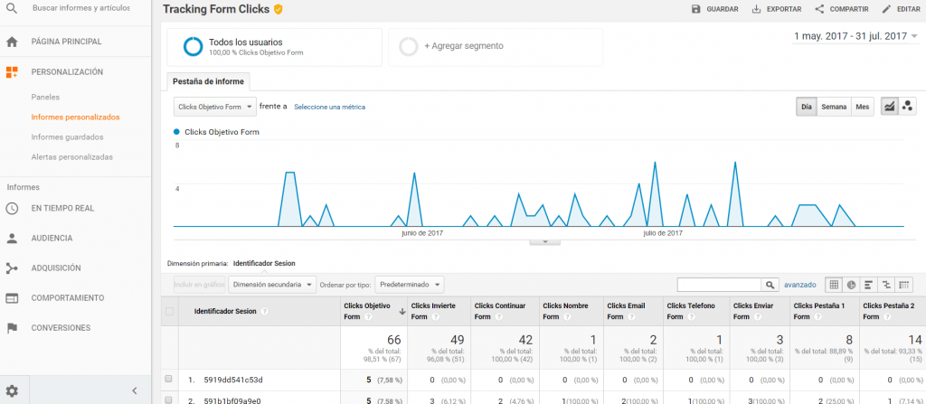Click Pestaña de informe tab
This screenshot has height=404, width=926.
coord(208,81)
